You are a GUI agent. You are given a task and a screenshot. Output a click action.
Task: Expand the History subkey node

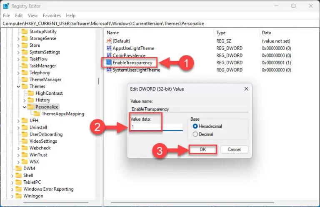click(25, 100)
